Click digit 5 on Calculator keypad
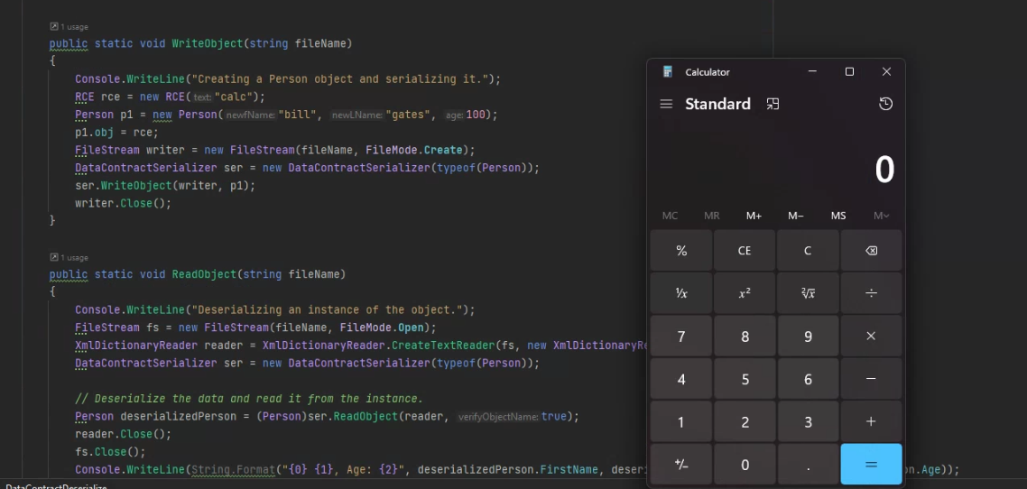This screenshot has height=489, width=1027. [745, 379]
